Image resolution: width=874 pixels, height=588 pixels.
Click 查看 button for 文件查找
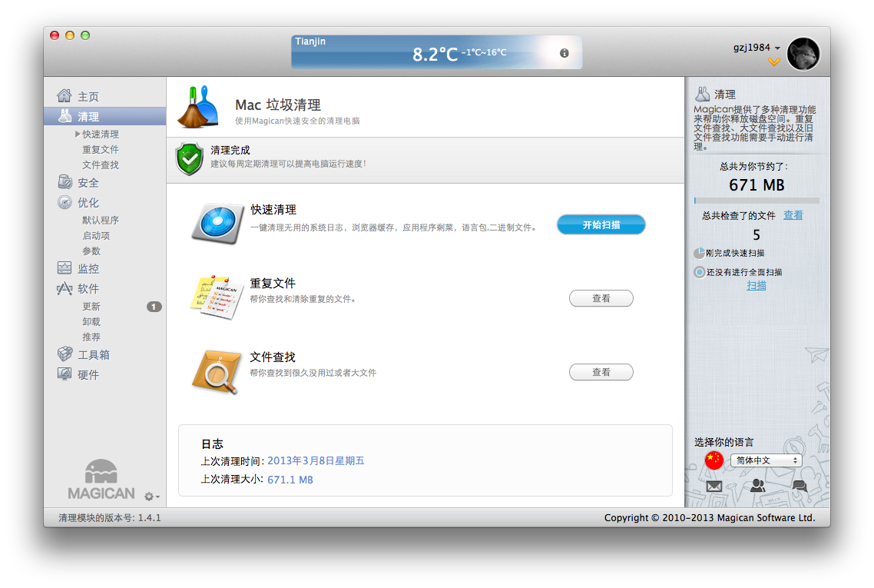click(601, 372)
